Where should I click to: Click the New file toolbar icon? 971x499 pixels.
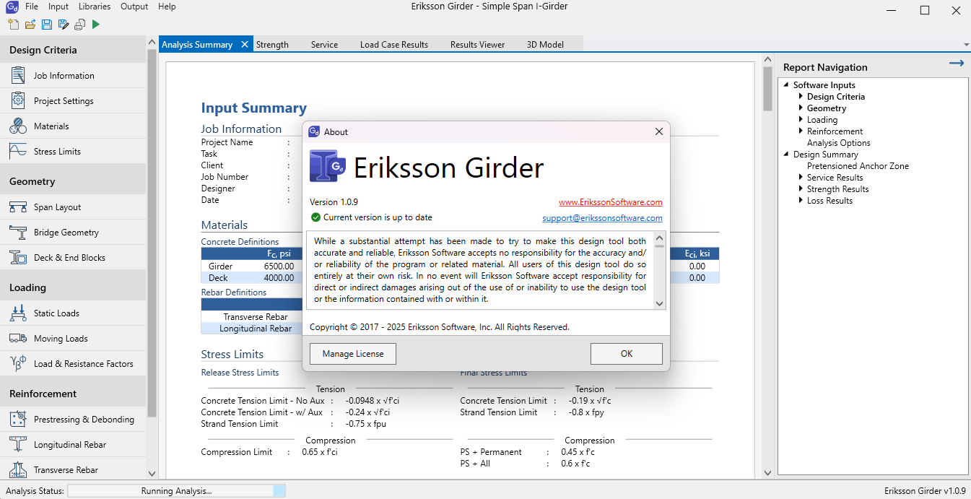14,25
